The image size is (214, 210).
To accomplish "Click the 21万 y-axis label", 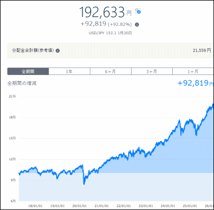I will click(x=12, y=96).
